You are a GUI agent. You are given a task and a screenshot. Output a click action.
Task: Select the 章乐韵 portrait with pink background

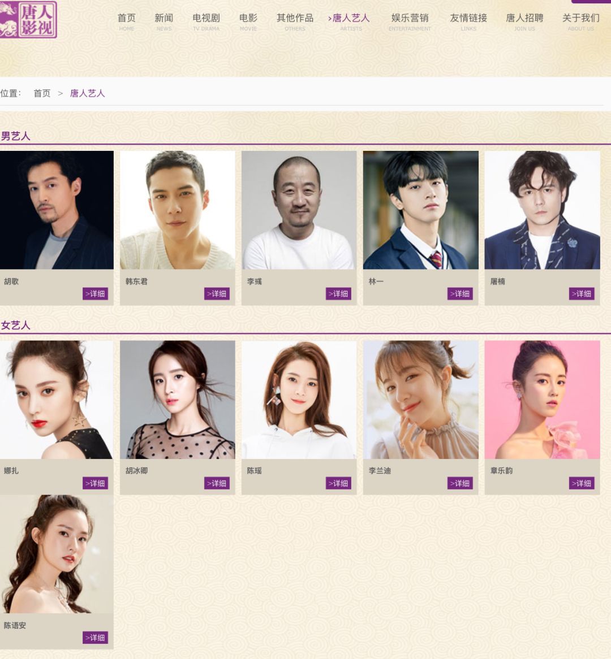(x=542, y=400)
